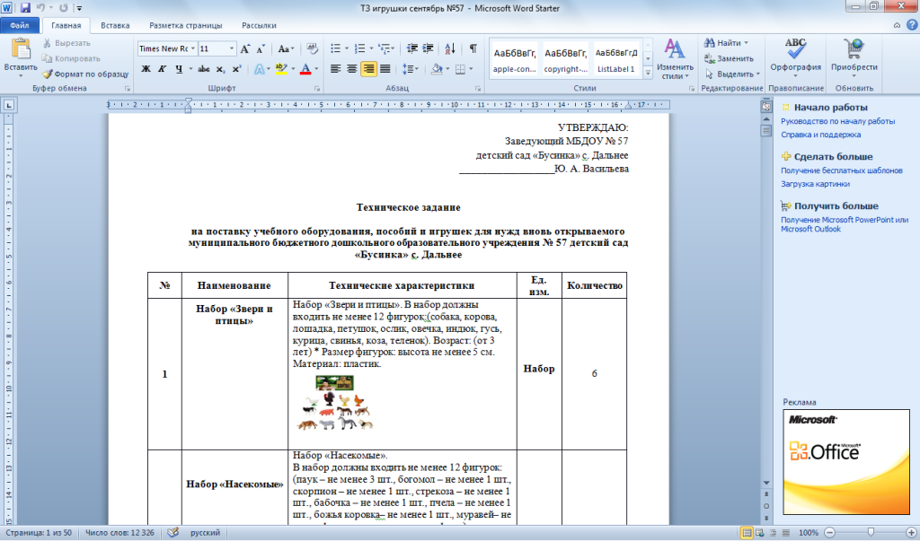Open the Change Case (Aa) dropdown

click(286, 48)
